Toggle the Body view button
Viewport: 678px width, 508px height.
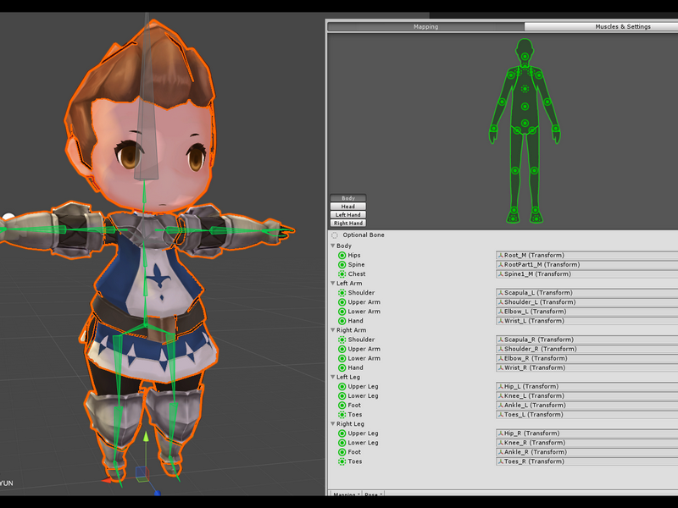348,198
